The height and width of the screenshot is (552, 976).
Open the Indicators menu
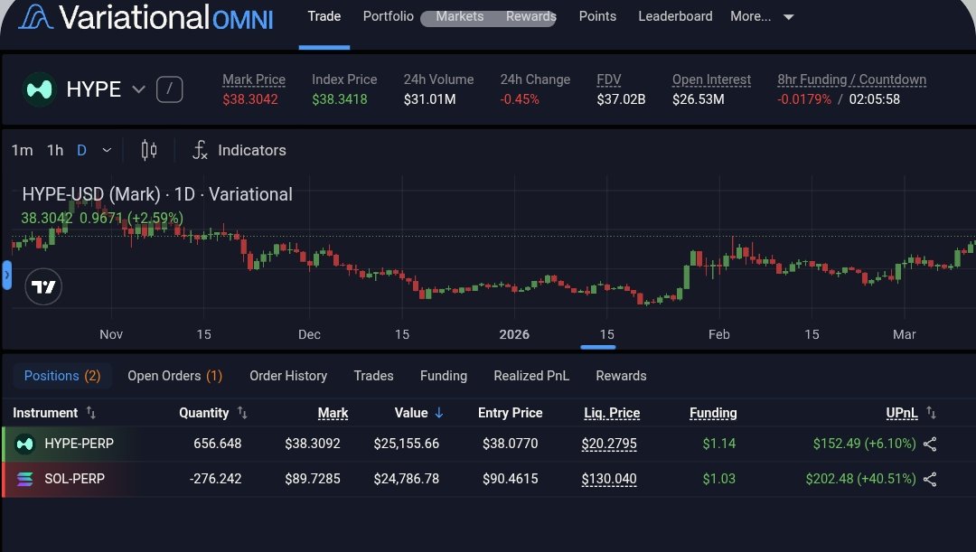tap(239, 150)
